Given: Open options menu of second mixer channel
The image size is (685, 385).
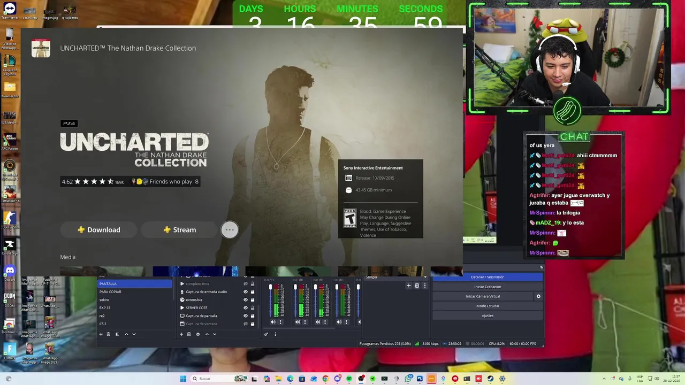Looking at the screenshot, I should coord(305,322).
